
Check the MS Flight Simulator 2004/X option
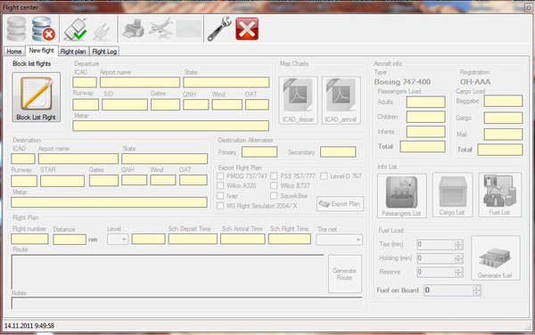pyautogui.click(x=220, y=206)
